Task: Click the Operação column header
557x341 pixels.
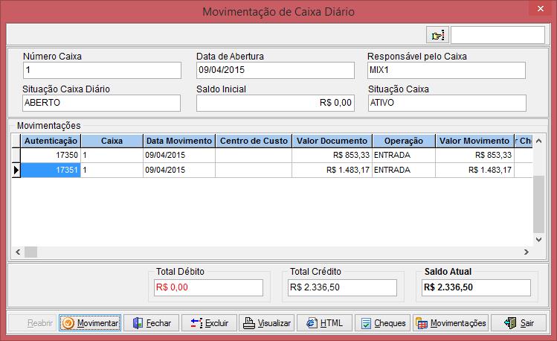Action: click(x=404, y=140)
